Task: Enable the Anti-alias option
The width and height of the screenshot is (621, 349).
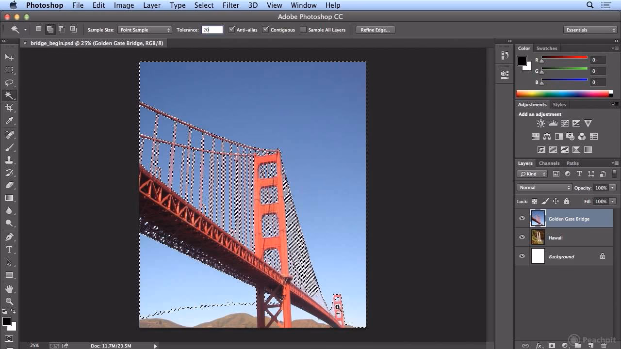Action: [232, 30]
